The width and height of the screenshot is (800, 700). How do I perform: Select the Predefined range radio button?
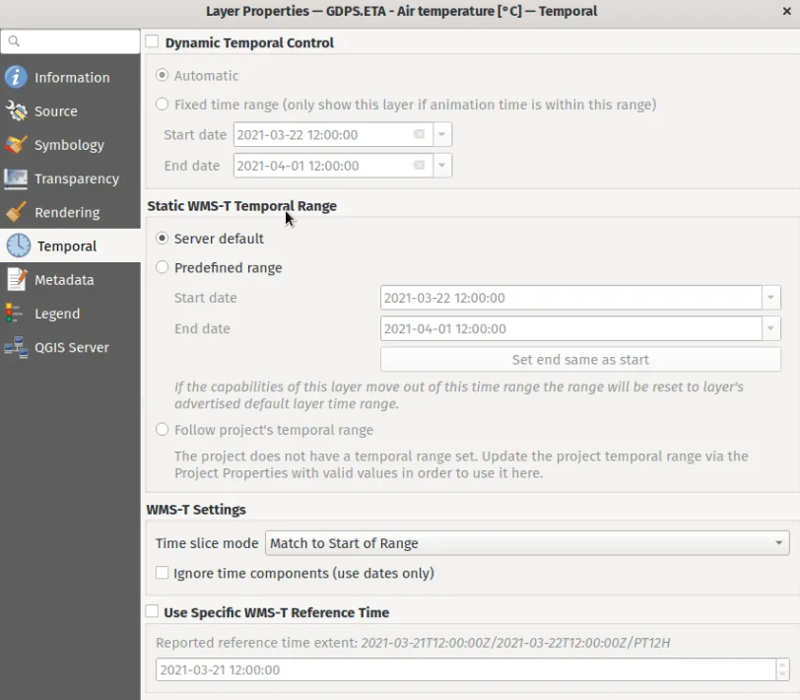(x=163, y=268)
